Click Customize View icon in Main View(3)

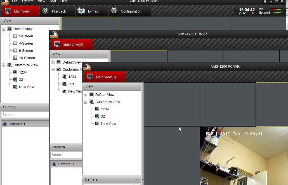coord(91,102)
